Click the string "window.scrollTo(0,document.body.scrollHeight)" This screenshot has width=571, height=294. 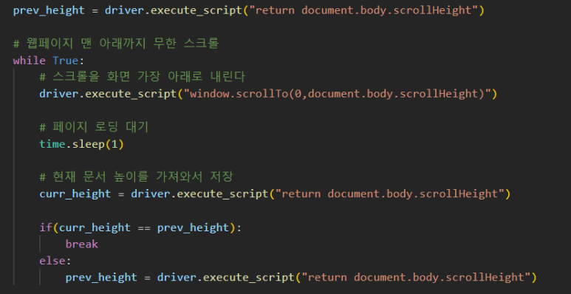338,94
